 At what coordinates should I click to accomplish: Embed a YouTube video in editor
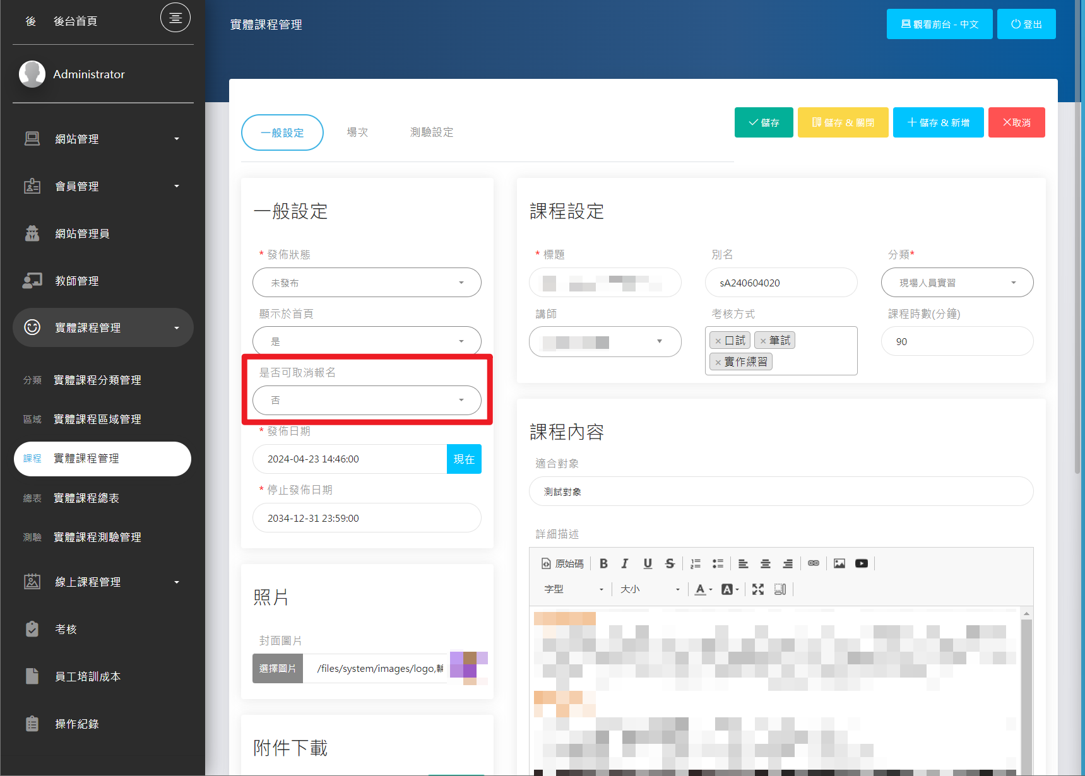tap(862, 563)
